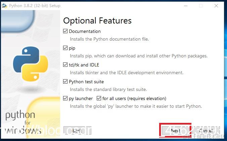Click the Python logo image

click(x=31, y=64)
